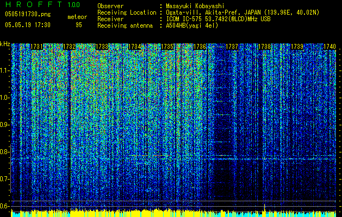Select the filename 0505191730.png

[x=28, y=14]
